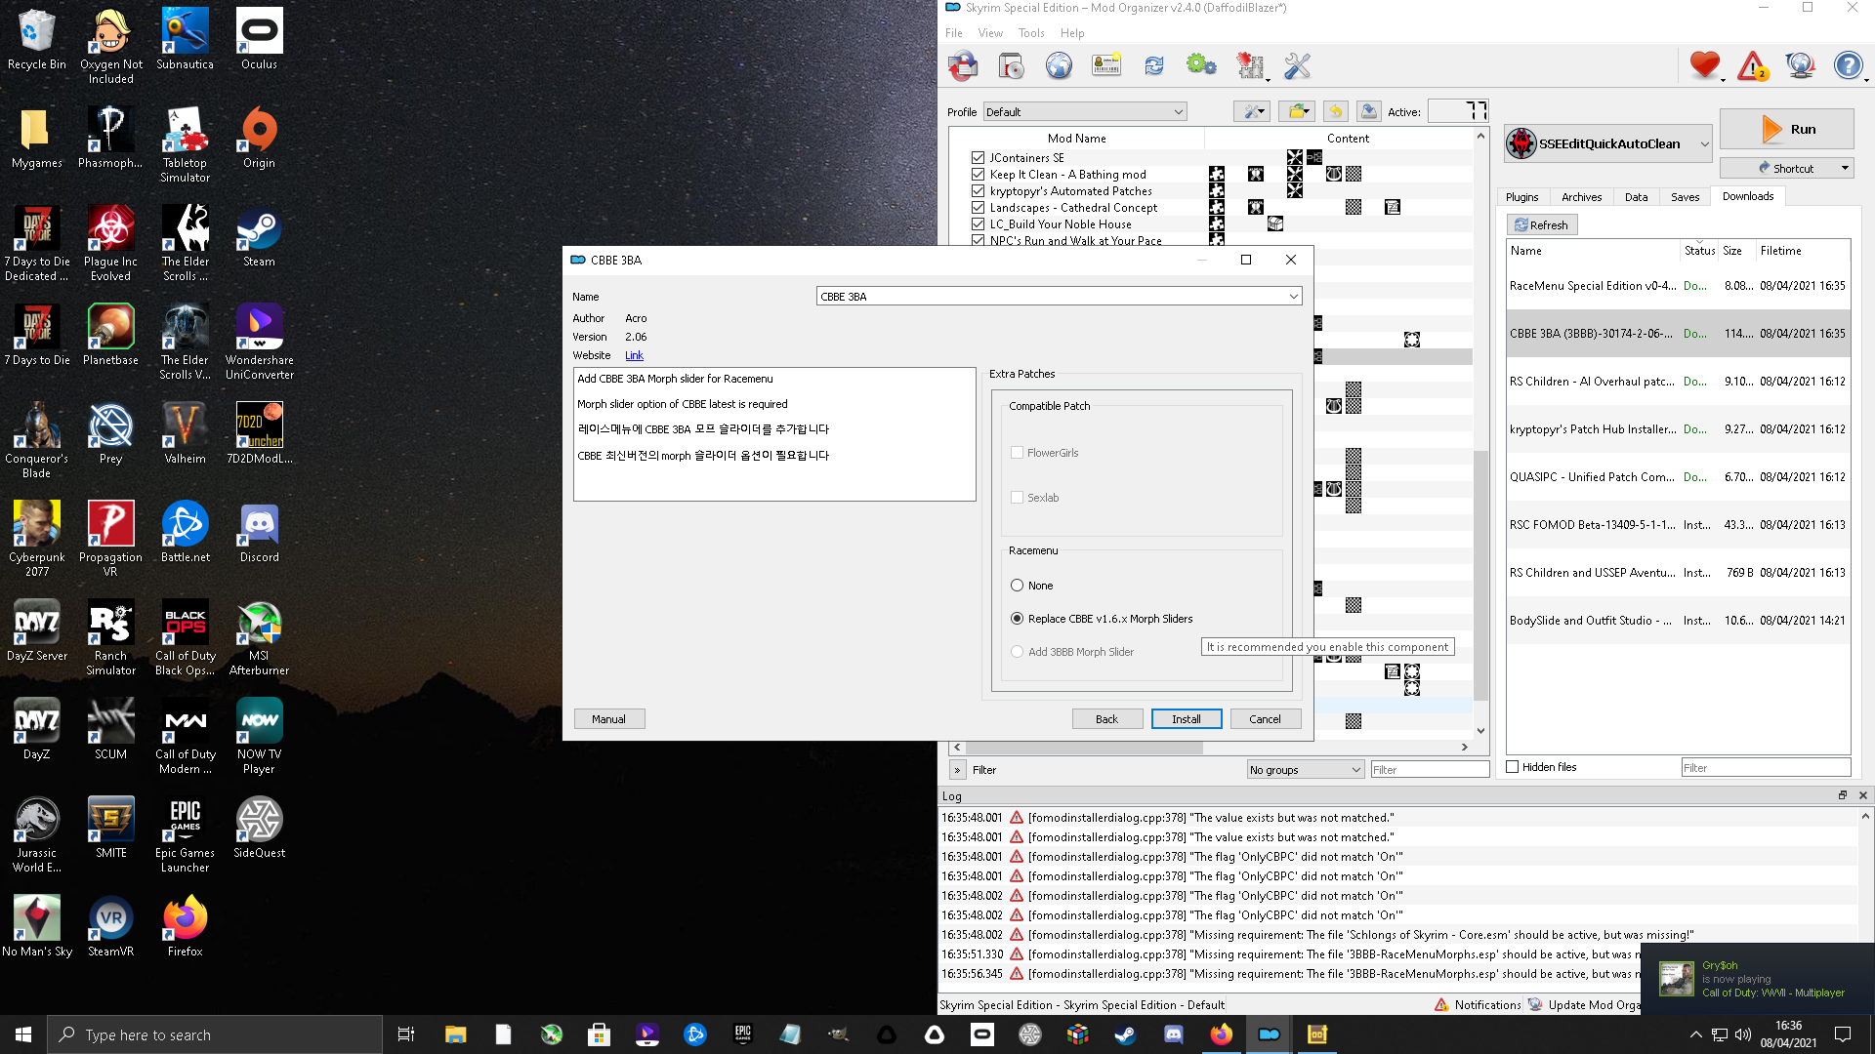1875x1054 pixels.
Task: Click the Back button in installer
Action: coord(1106,719)
